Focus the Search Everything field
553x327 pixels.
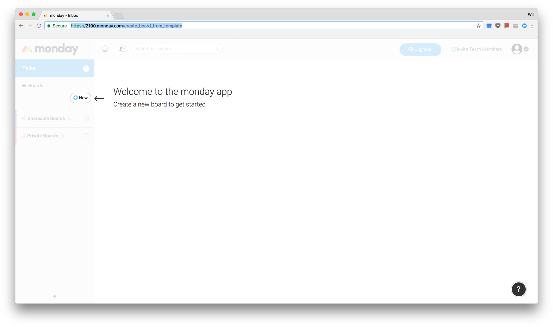tap(177, 49)
